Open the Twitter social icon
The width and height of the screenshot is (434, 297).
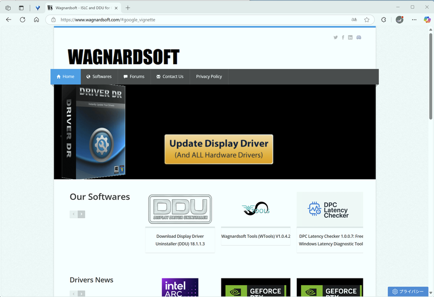335,37
